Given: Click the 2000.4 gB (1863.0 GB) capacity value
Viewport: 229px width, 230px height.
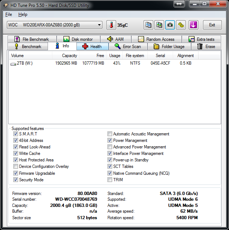Looking at the screenshot, I should (x=74, y=205).
